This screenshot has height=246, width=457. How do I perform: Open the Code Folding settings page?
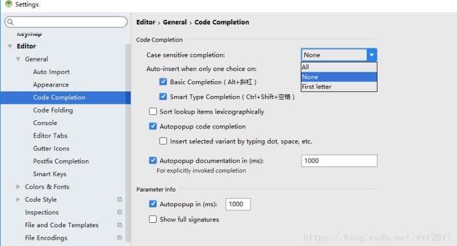coord(53,110)
